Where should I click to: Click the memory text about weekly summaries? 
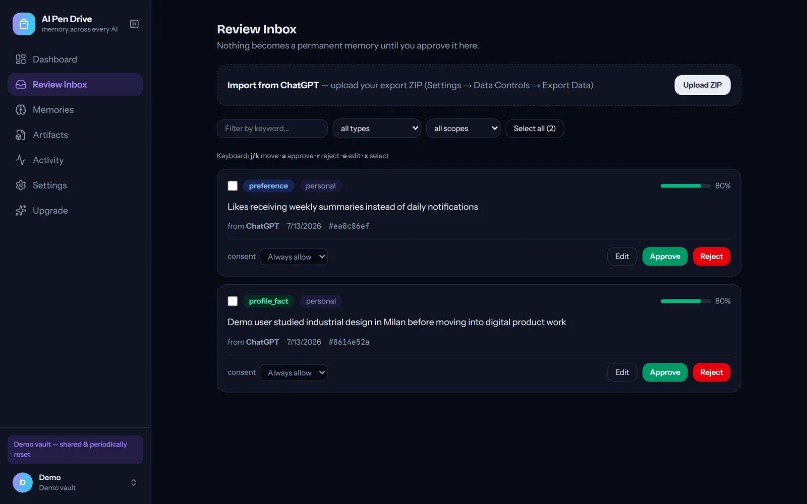tap(353, 207)
